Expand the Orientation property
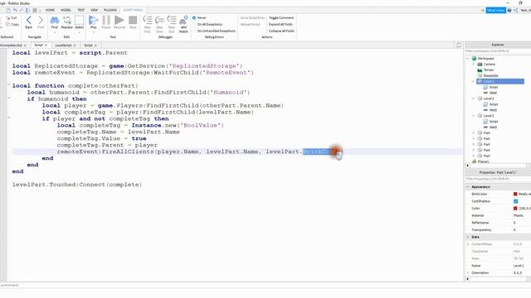 [468, 272]
